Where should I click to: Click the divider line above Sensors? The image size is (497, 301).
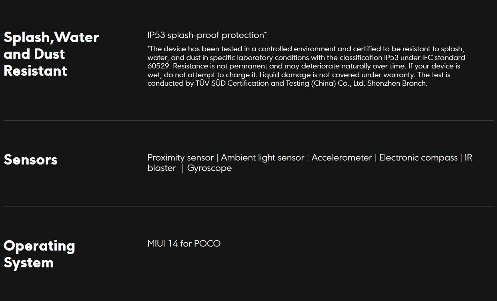point(249,120)
